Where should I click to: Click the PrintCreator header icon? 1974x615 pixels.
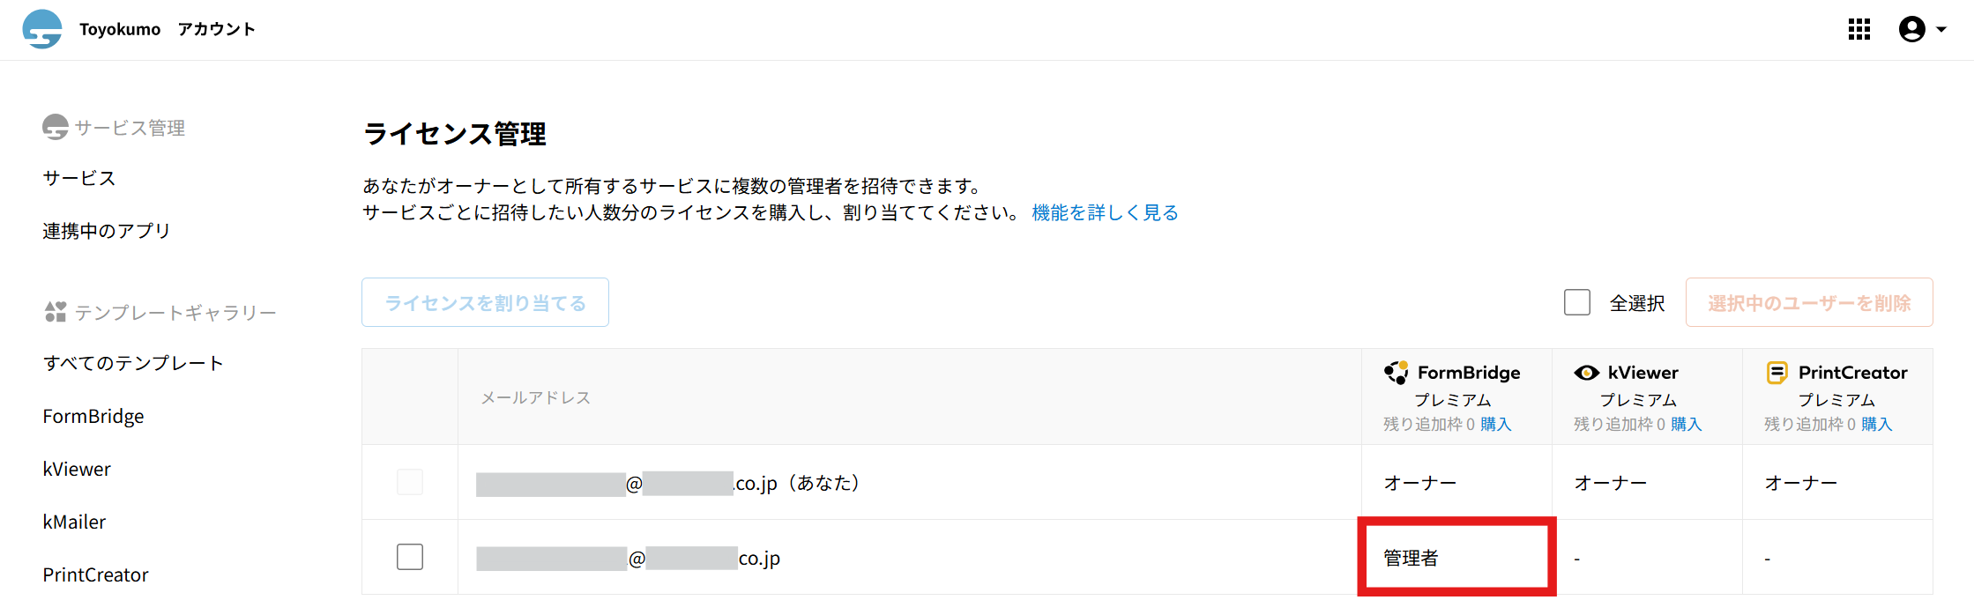point(1777,373)
